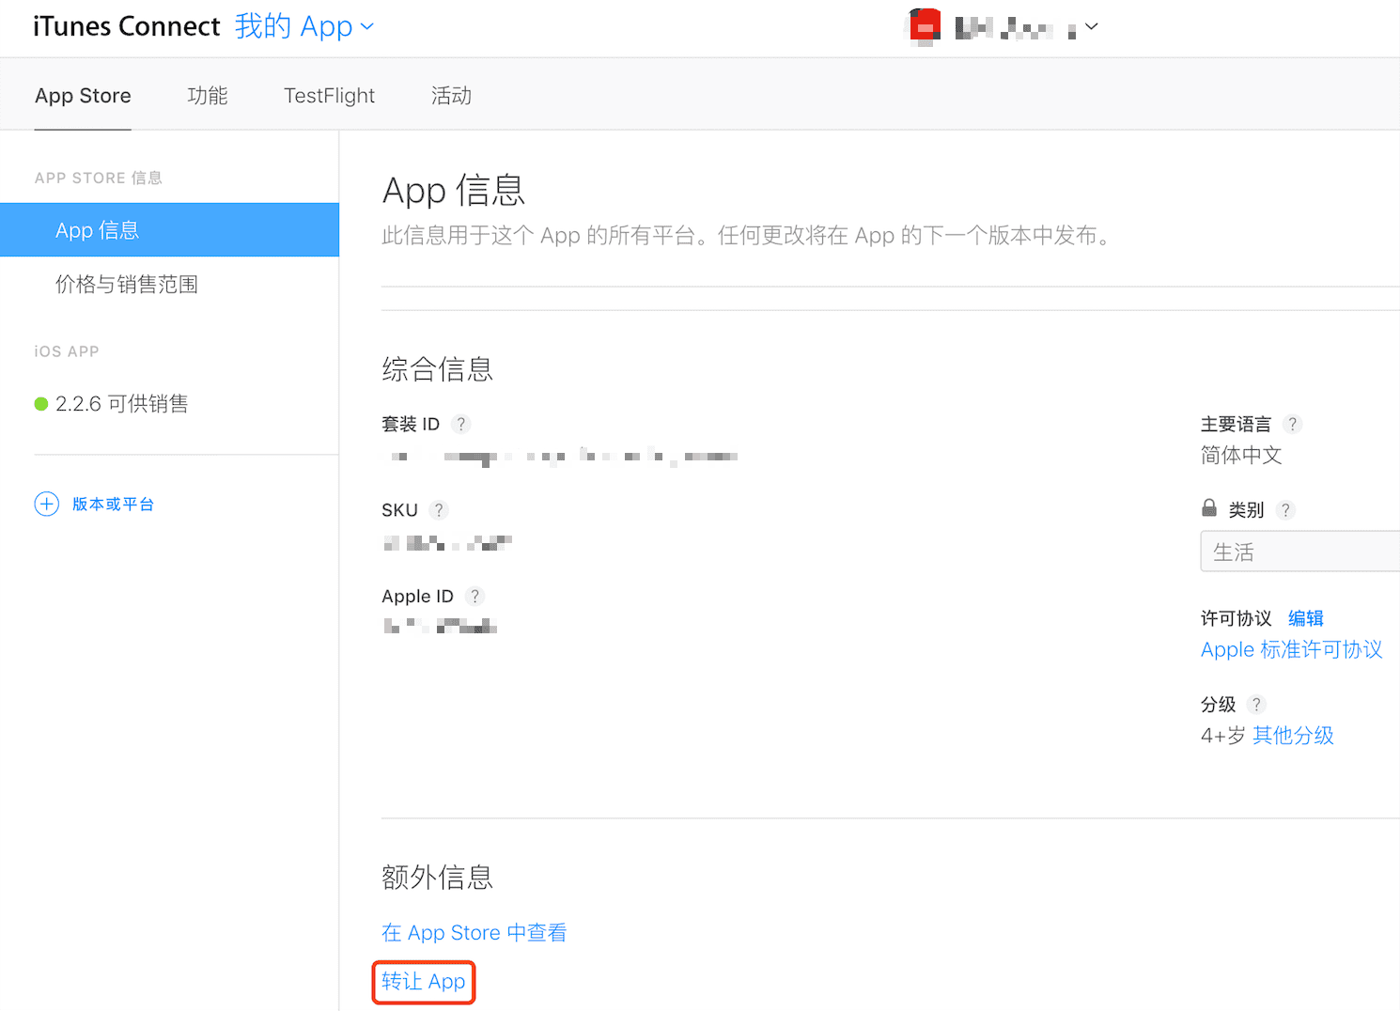This screenshot has height=1011, width=1400.
Task: Click the blurred 套装 ID value
Action: point(564,457)
